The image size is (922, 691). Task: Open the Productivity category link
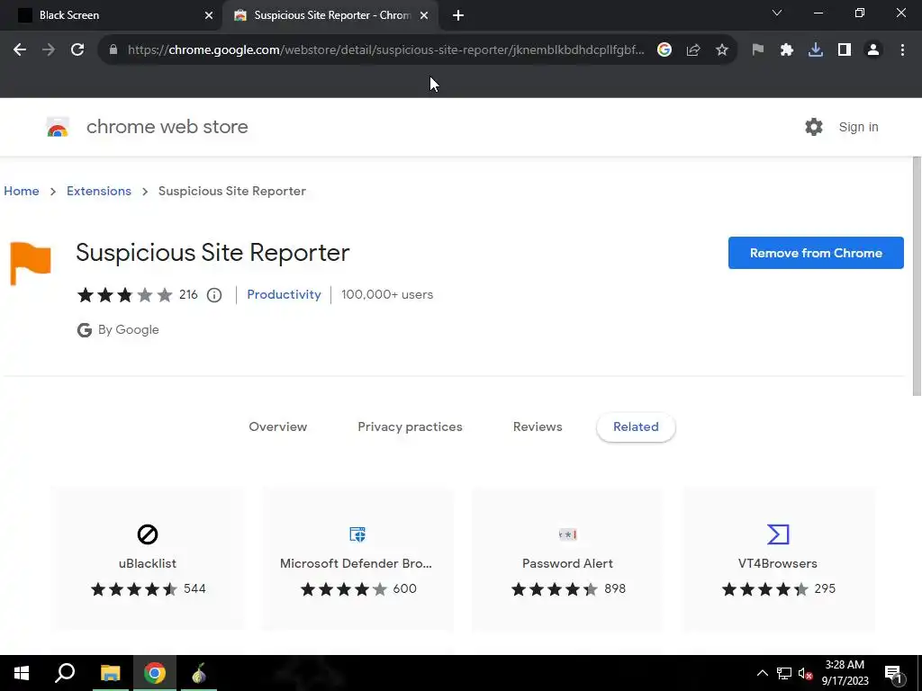[x=284, y=294]
